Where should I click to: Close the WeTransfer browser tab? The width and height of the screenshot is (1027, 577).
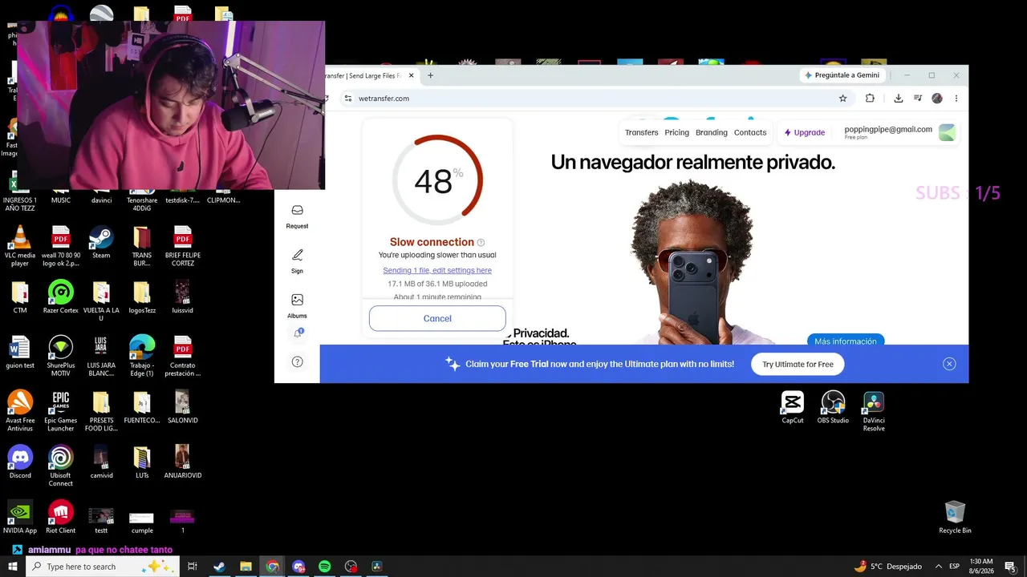(x=412, y=75)
